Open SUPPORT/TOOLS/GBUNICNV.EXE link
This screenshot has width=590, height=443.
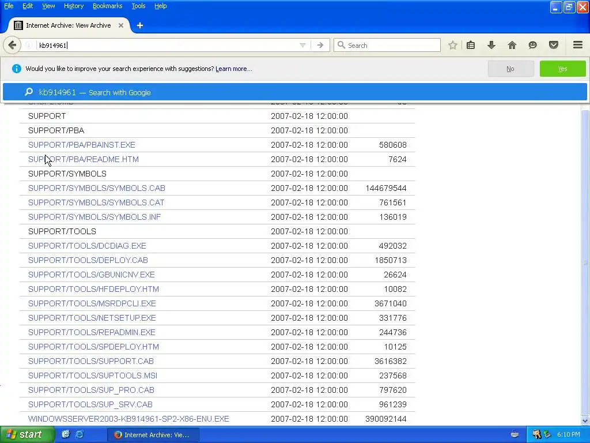pos(92,275)
